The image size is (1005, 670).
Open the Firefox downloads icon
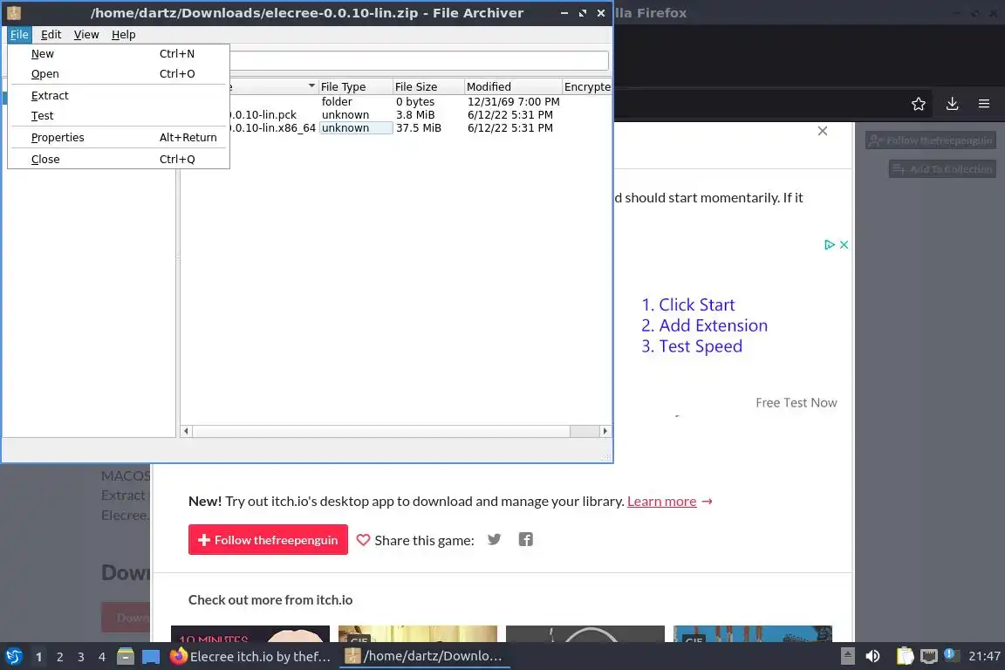952,104
